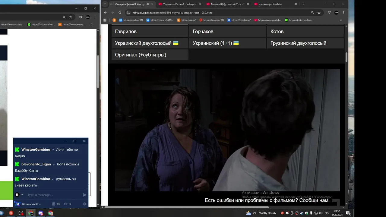Click the viewers eye icon
The image size is (386, 217).
point(66,204)
